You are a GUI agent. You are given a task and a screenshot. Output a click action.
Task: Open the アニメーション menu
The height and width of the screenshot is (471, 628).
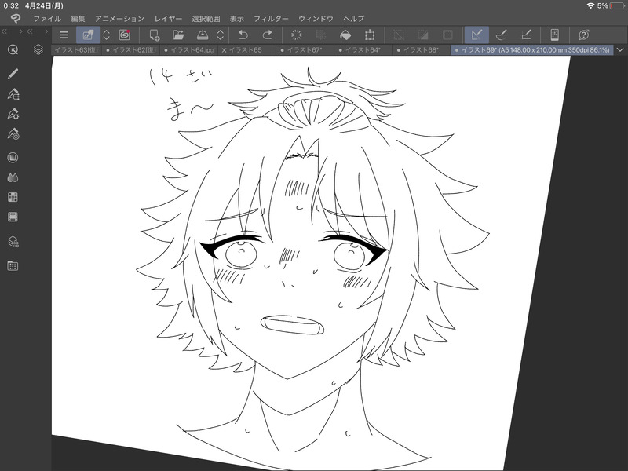click(119, 19)
